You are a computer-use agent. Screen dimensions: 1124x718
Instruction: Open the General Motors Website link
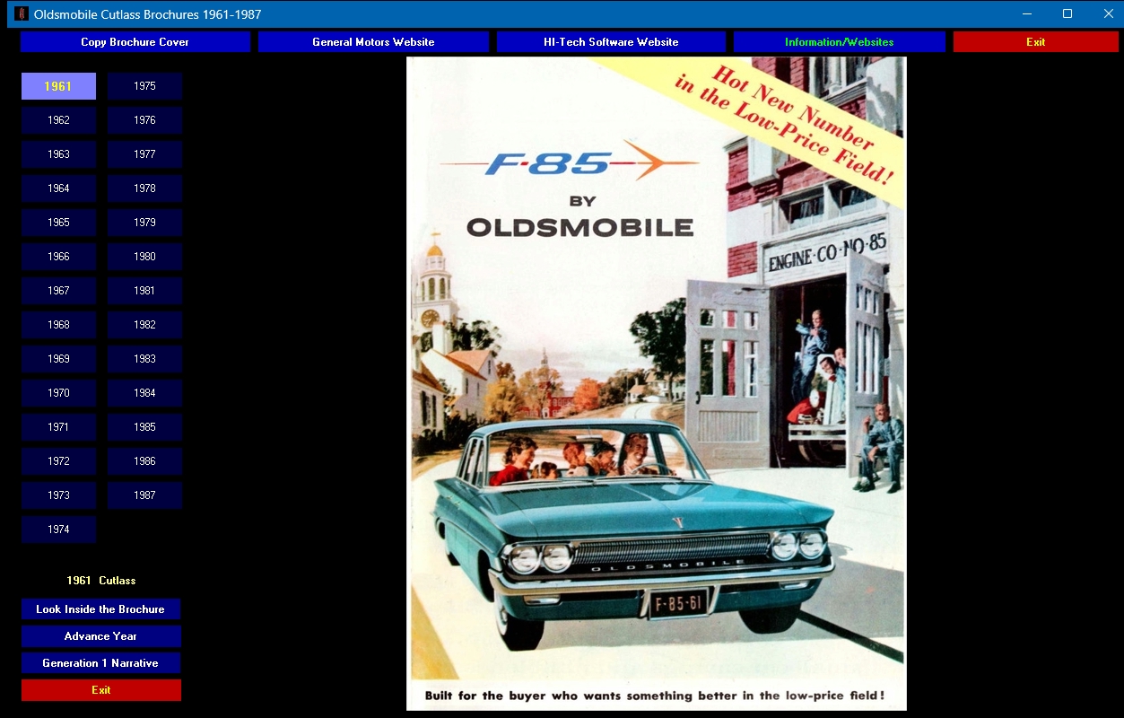point(373,42)
